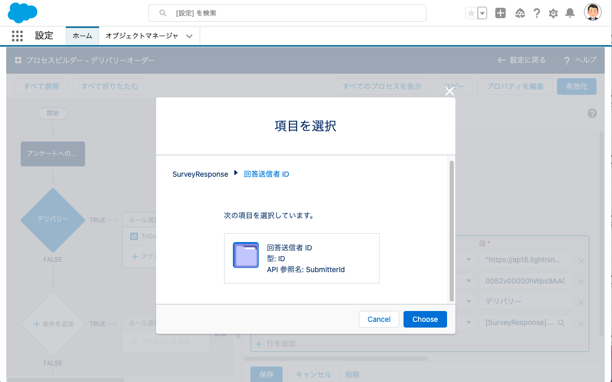Click the すべて展開 button

(41, 87)
